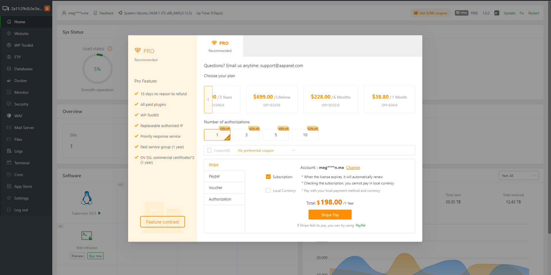
Task: Switch to Authorization payment tab
Action: [x=224, y=199]
